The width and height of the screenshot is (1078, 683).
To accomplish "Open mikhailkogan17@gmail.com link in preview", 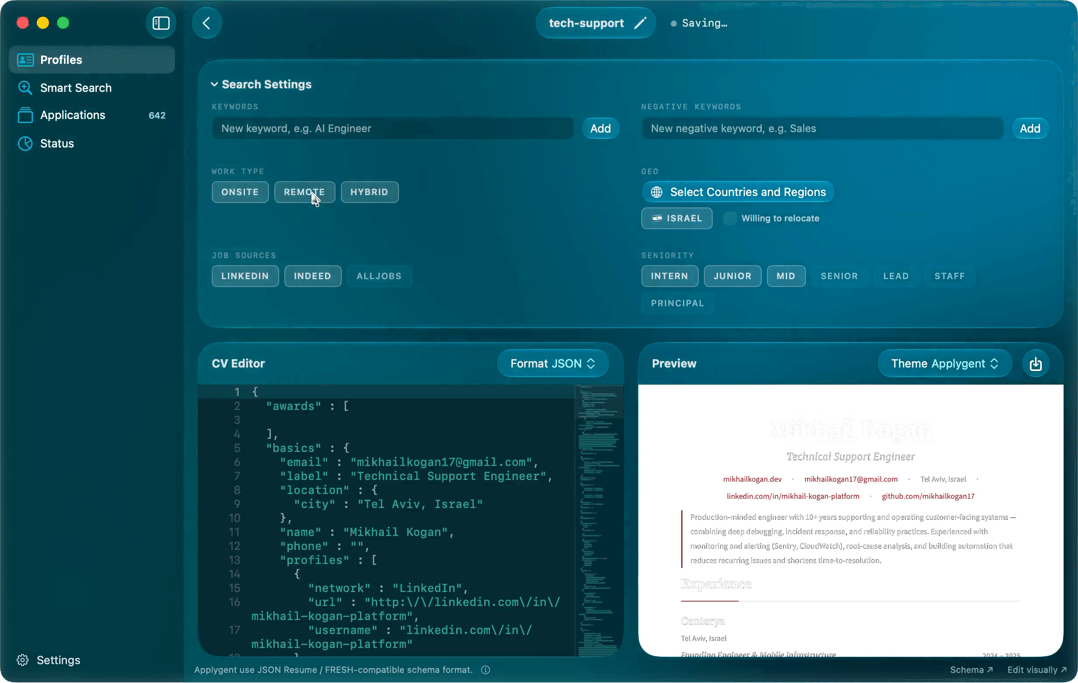I will [x=850, y=480].
